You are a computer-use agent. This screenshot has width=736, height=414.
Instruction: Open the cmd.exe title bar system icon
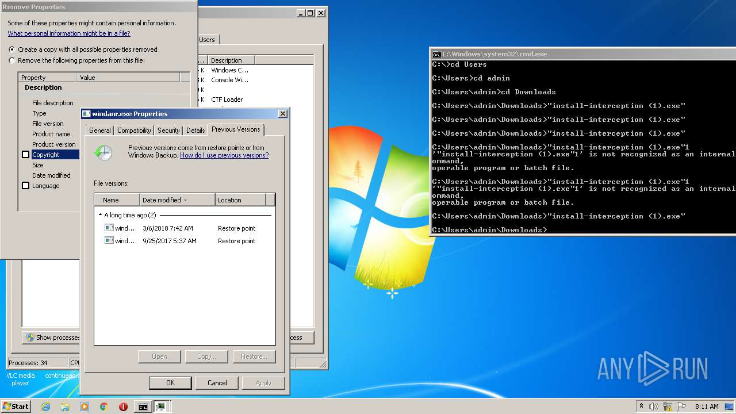click(436, 54)
